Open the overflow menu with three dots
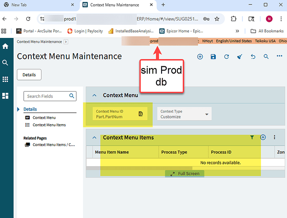This screenshot has width=287, height=218. [280, 56]
